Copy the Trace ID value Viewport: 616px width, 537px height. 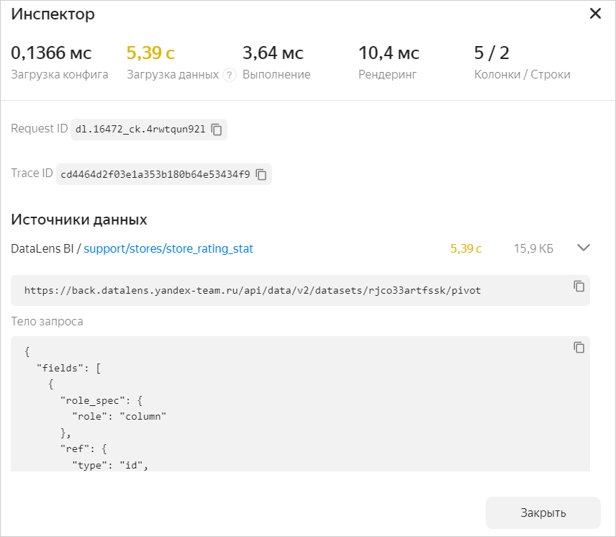(261, 174)
